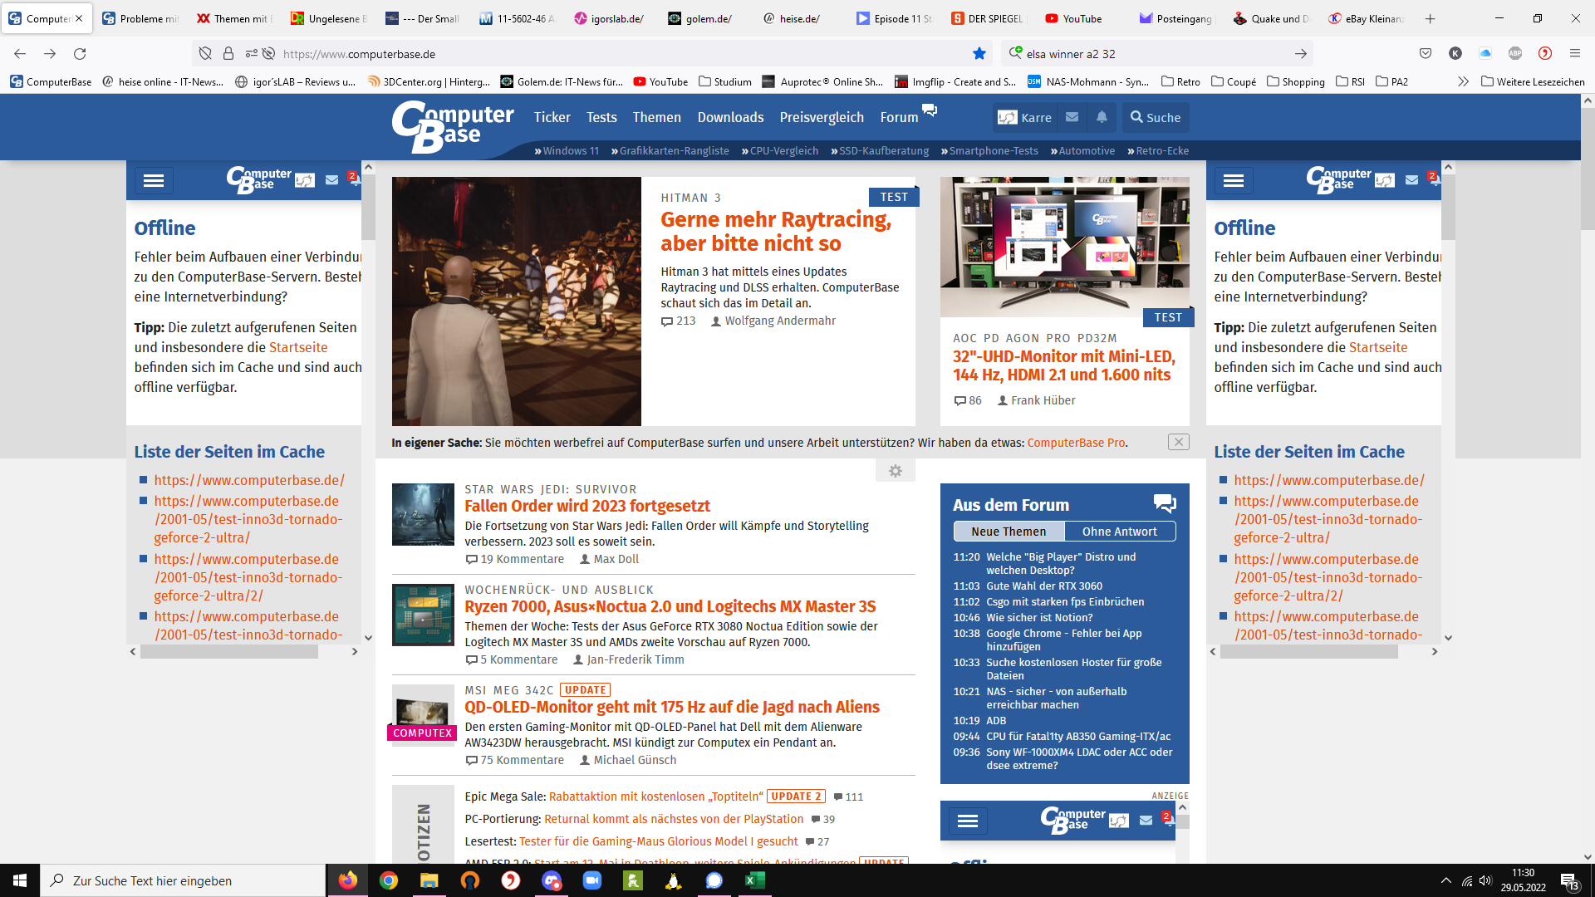Open hamburger menu in left offline panel
The image size is (1595, 897).
click(154, 180)
